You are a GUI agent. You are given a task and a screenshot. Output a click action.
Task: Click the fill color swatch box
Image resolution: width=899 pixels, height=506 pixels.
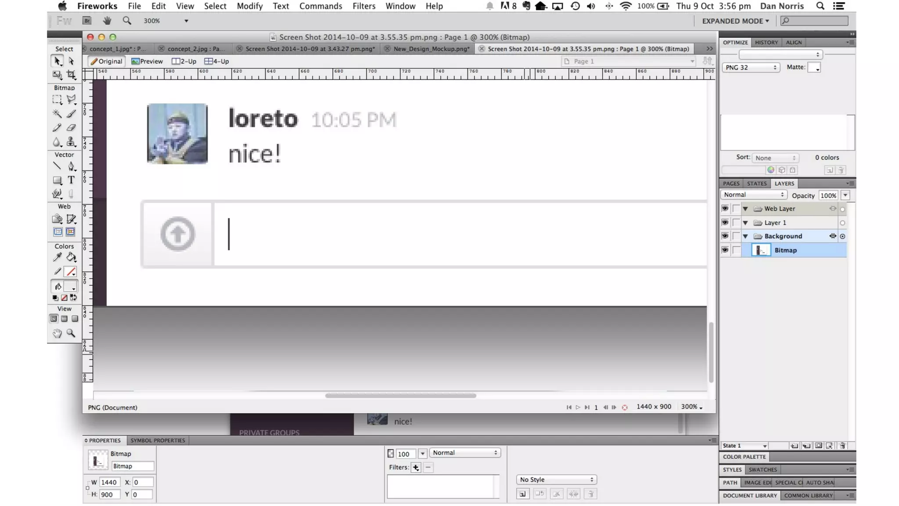pos(70,286)
